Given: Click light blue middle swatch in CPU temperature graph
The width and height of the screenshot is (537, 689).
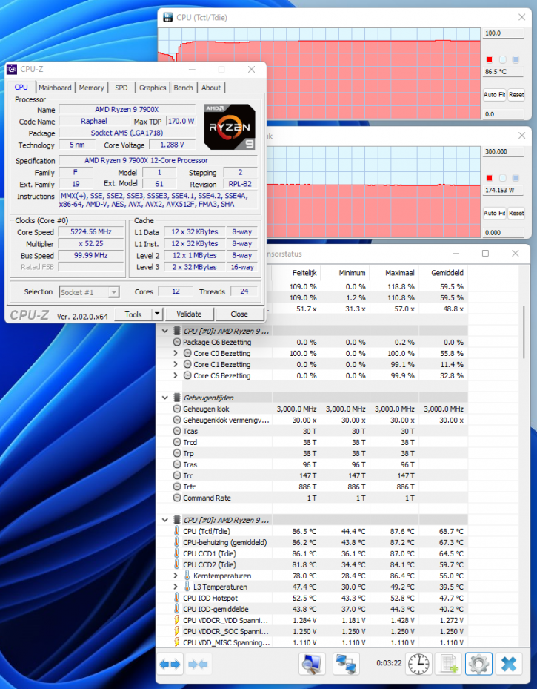Looking at the screenshot, I should (x=503, y=59).
